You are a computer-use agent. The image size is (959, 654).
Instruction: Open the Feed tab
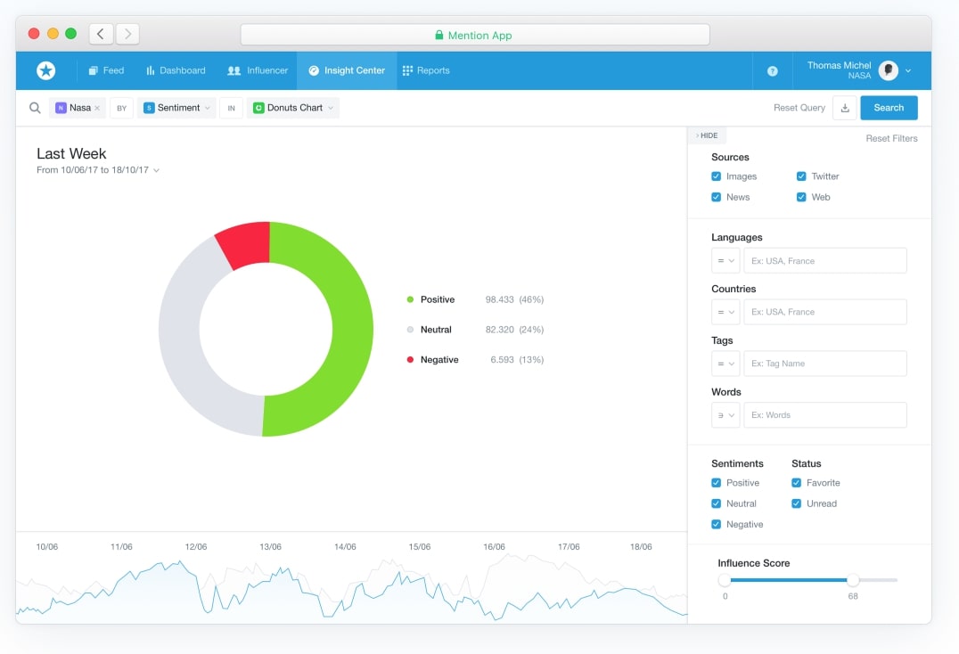[106, 70]
